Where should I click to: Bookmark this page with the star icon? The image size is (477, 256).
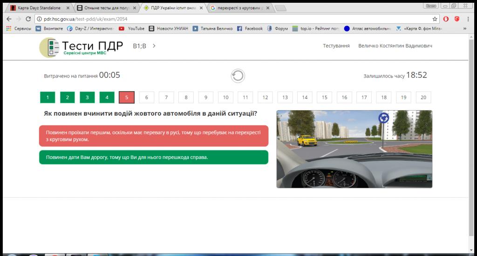tap(435, 19)
